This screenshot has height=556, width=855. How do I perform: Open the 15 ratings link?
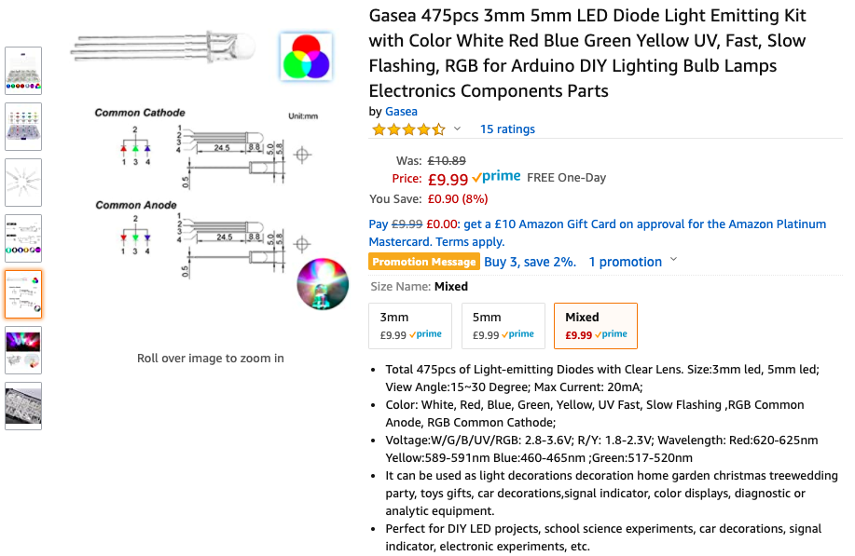(507, 129)
